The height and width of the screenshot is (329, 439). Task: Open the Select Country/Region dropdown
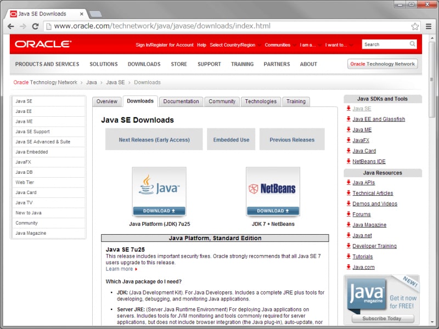(233, 45)
